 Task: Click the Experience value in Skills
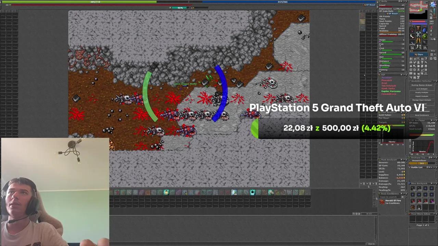(x=399, y=9)
